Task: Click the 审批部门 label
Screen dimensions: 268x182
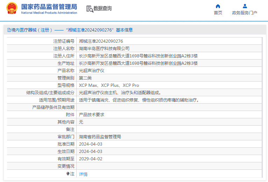Action: [x=66, y=136]
